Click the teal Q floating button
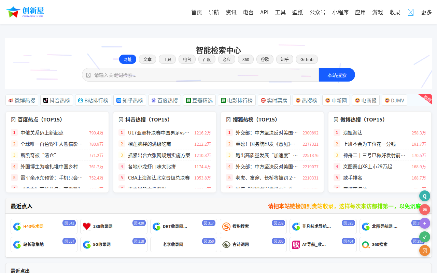Image resolution: width=437 pixels, height=273 pixels. pyautogui.click(x=425, y=196)
